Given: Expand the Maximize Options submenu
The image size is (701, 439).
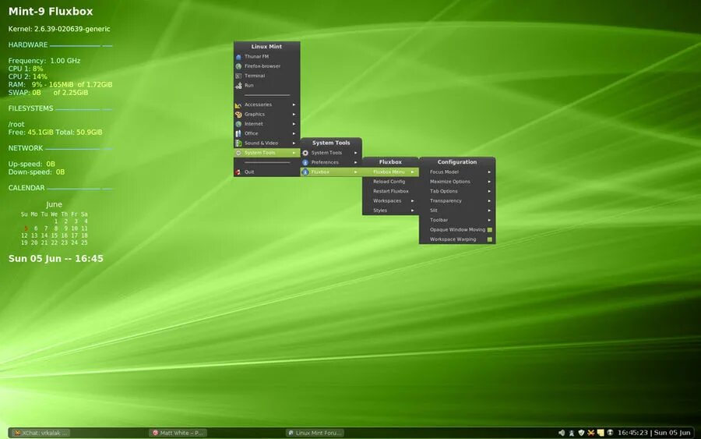Looking at the screenshot, I should pyautogui.click(x=457, y=182).
